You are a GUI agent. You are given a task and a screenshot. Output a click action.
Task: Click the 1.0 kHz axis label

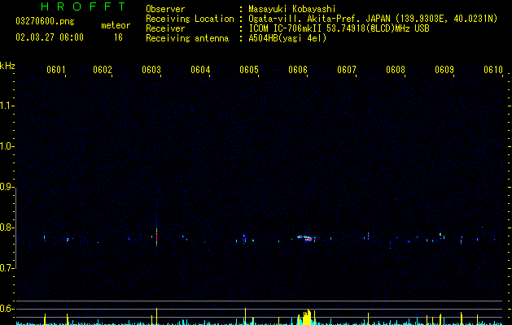click(x=7, y=146)
